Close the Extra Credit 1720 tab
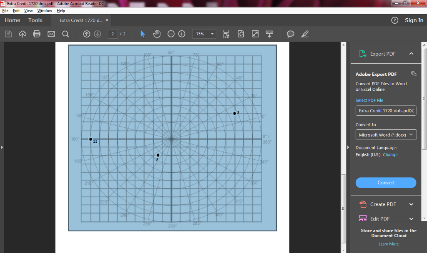This screenshot has width=427, height=253. 107,20
